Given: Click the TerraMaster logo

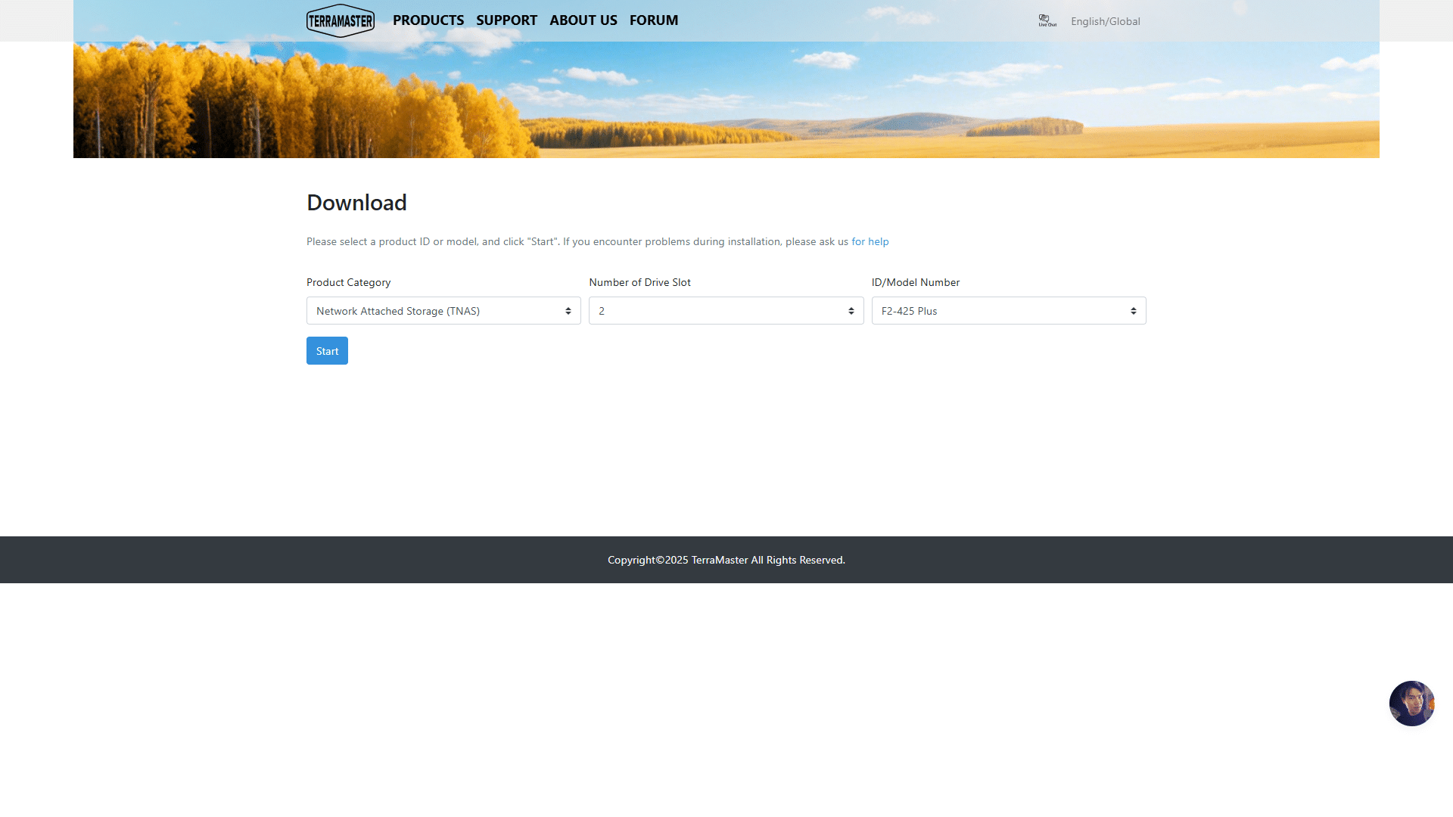Looking at the screenshot, I should pyautogui.click(x=340, y=20).
